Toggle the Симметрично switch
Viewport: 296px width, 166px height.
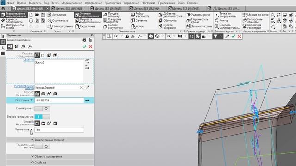pos(42,109)
